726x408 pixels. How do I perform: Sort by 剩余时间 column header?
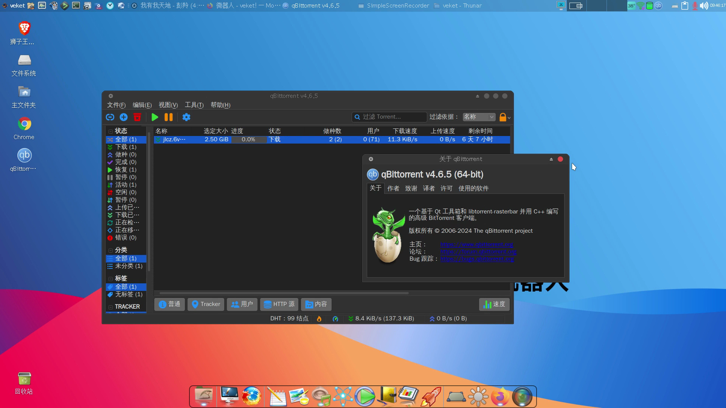[480, 131]
